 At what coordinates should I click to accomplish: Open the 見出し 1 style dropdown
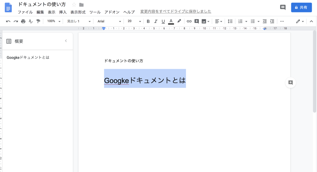pyautogui.click(x=79, y=21)
